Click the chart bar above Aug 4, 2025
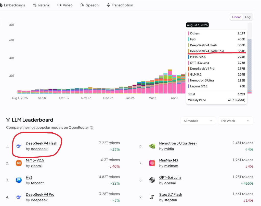This screenshot has width=261, height=206. point(19,92)
